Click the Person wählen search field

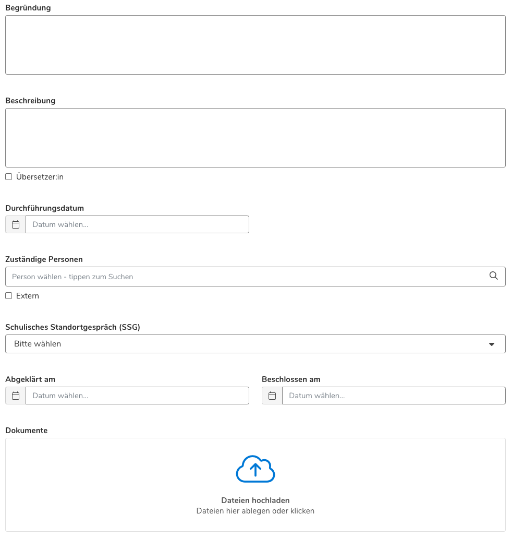click(256, 277)
